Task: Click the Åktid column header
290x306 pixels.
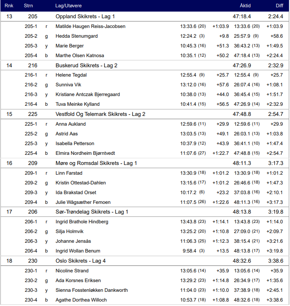Action: [245, 6]
